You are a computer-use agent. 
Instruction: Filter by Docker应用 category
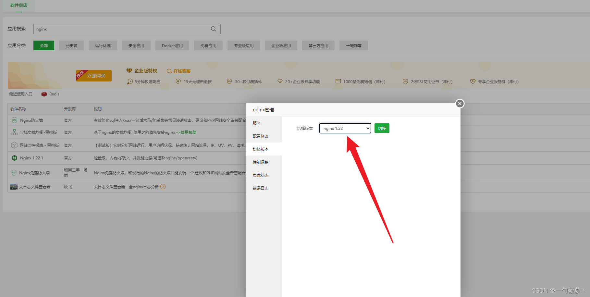pos(172,45)
